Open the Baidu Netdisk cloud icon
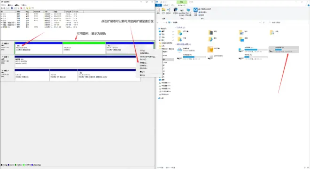Image resolution: width=310 pixels, height=169 pixels. [179, 50]
